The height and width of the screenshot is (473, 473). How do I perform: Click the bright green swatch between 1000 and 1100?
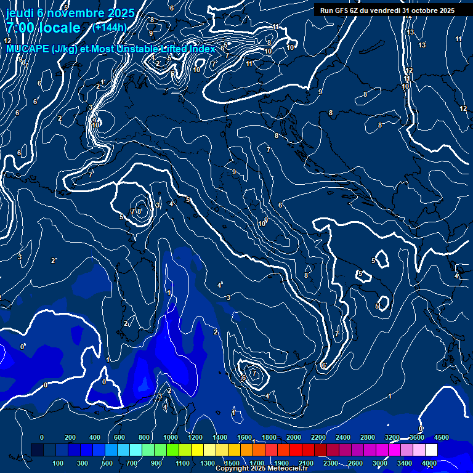pyautogui.click(x=172, y=450)
